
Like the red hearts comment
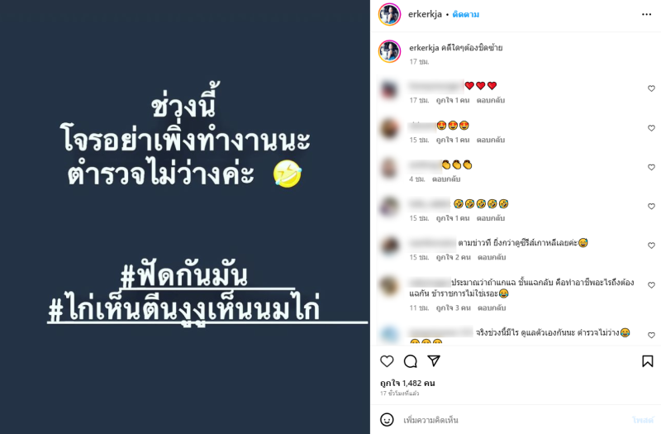(651, 88)
